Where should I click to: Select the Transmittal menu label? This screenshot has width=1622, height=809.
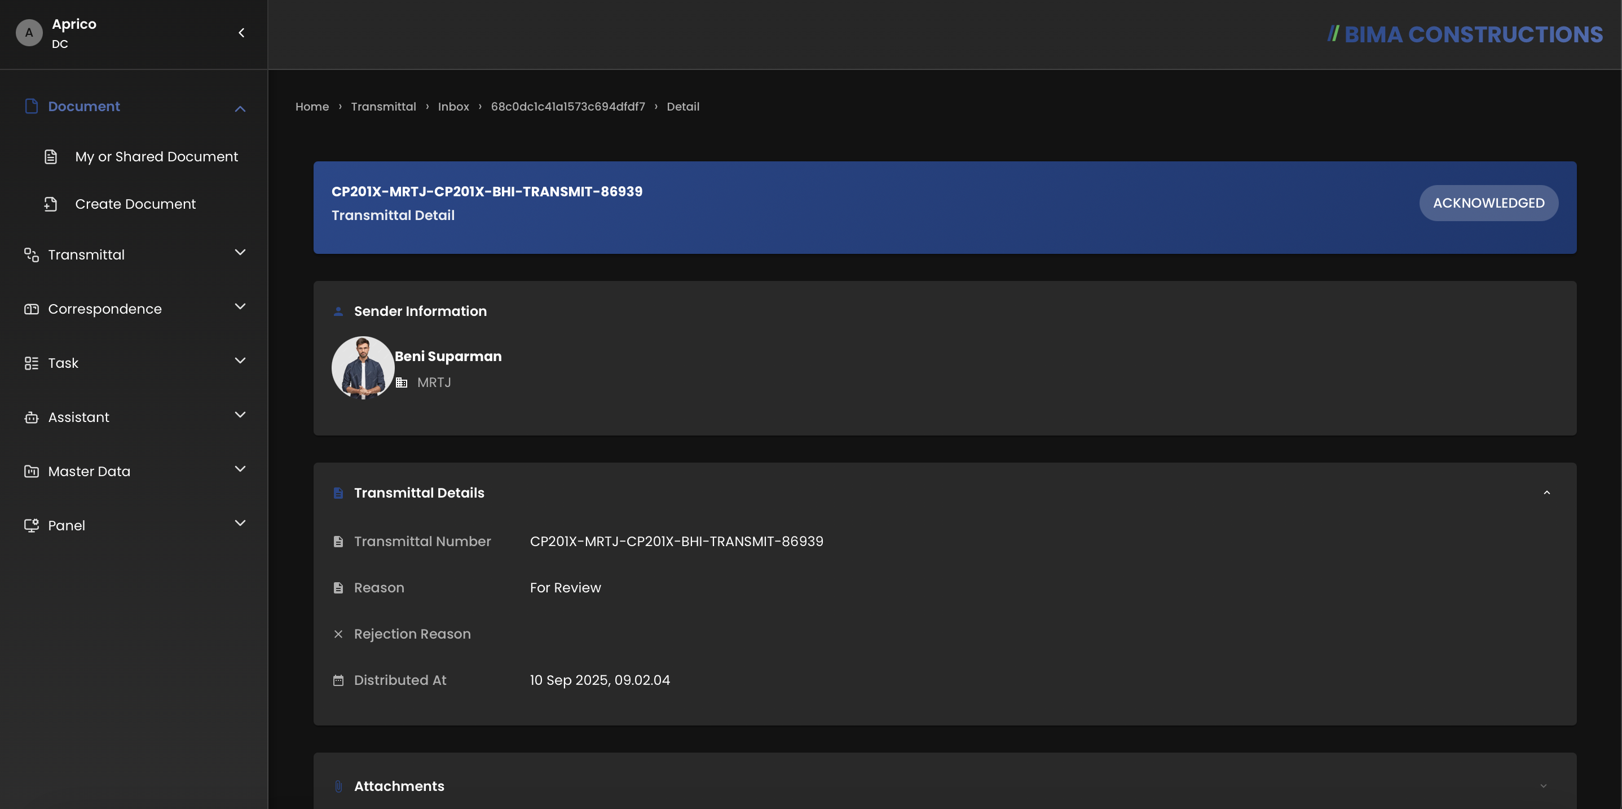tap(86, 254)
